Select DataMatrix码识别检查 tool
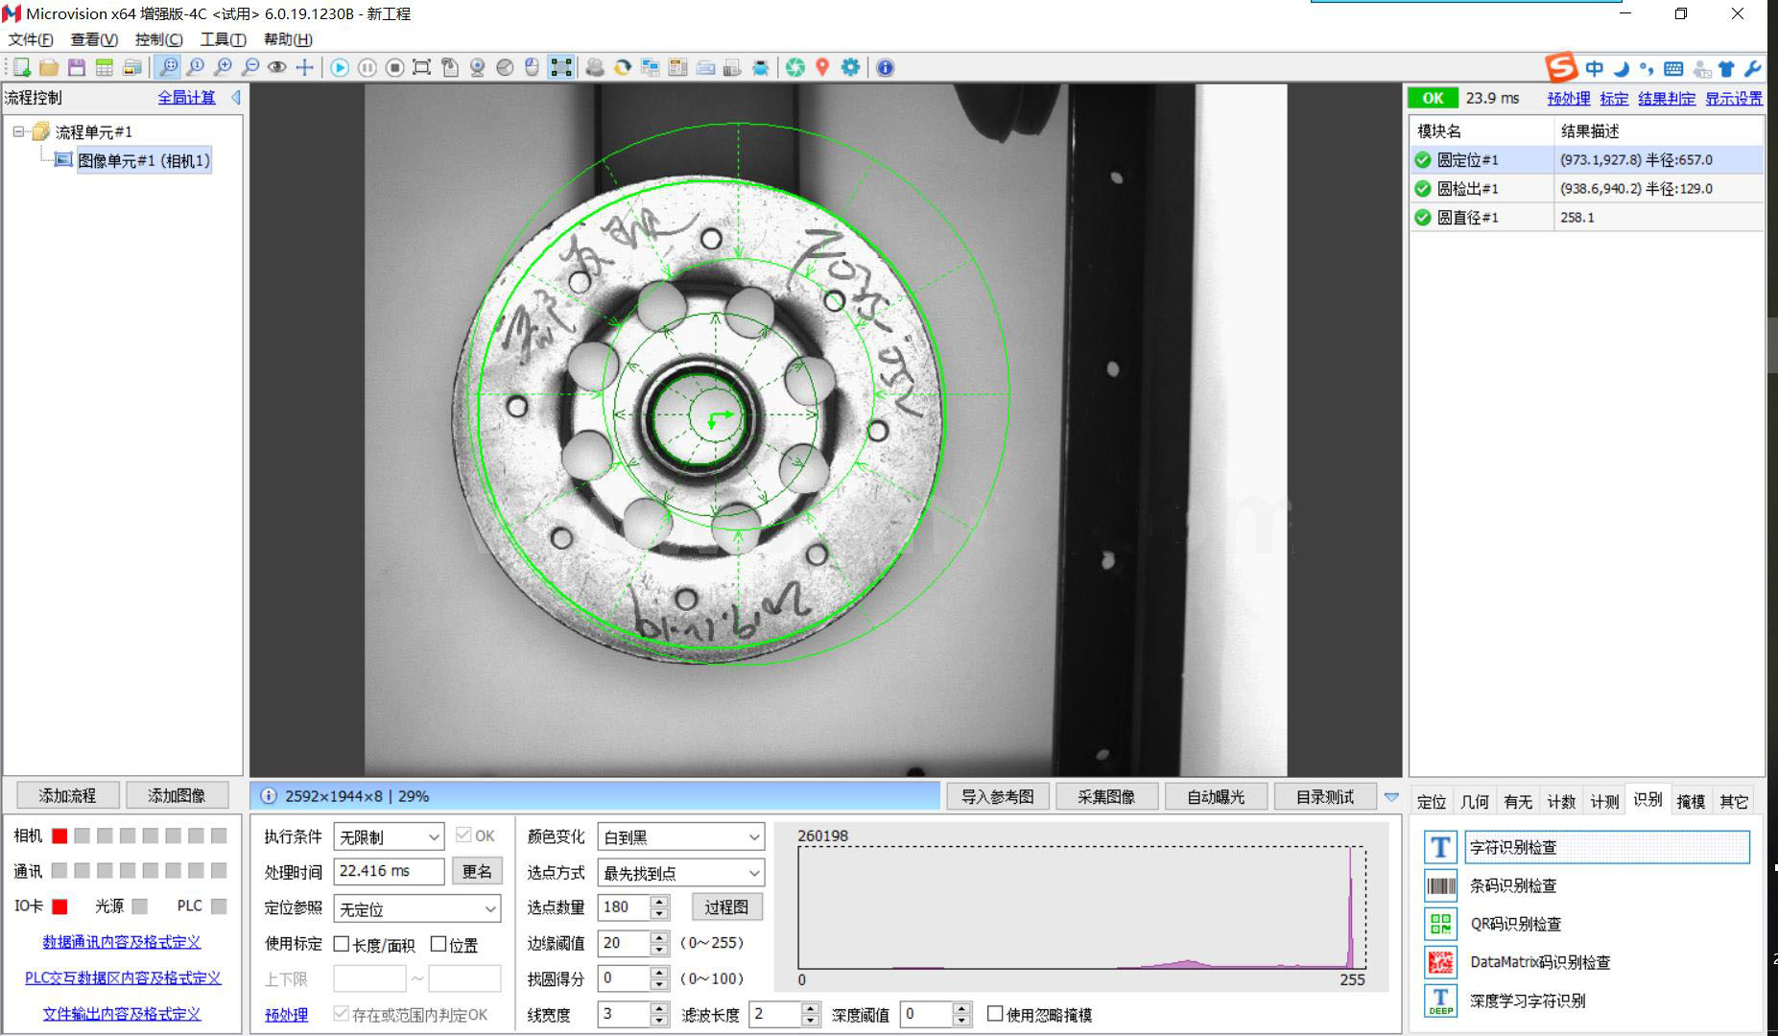The height and width of the screenshot is (1036, 1778). tap(1540, 962)
